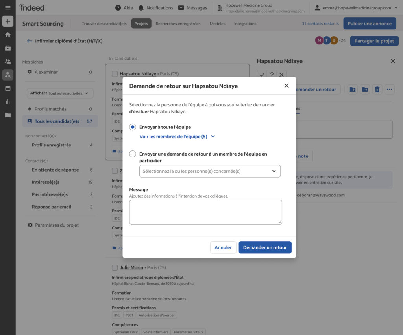Image resolution: width=403 pixels, height=335 pixels.
Task: Click the trash icon to delete the candidate
Action: tap(377, 89)
